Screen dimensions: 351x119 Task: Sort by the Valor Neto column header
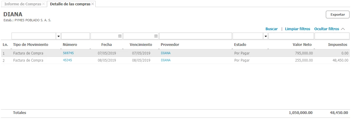click(x=302, y=45)
